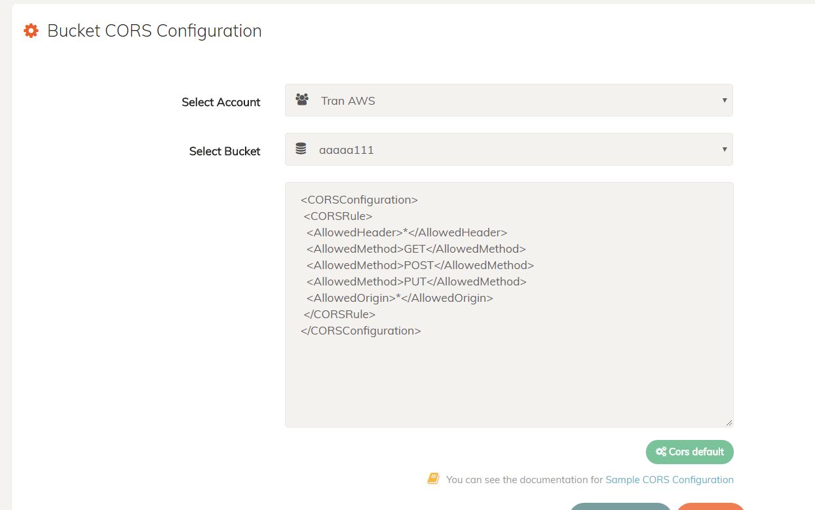The height and width of the screenshot is (510, 815).
Task: Click the Select Bucket label
Action: (x=225, y=151)
